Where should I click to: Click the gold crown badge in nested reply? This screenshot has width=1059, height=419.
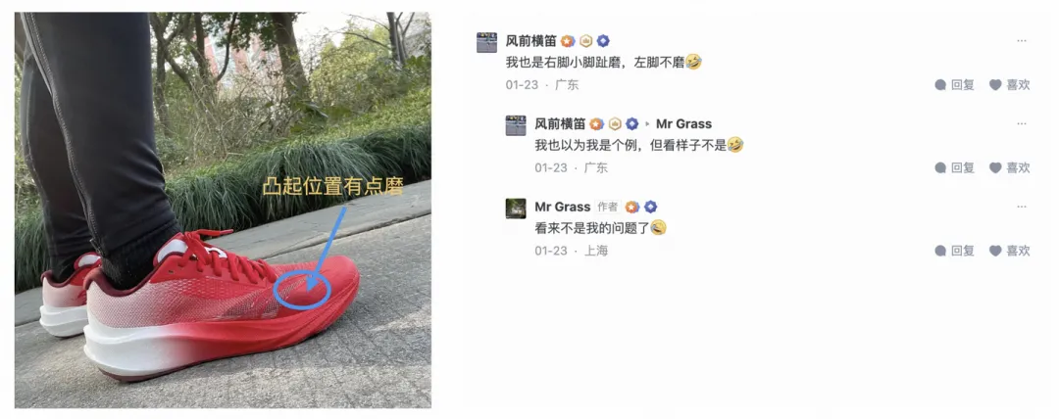click(x=615, y=123)
